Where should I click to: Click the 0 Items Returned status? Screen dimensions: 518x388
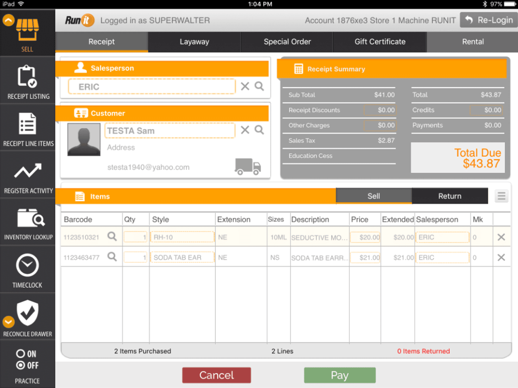click(423, 351)
